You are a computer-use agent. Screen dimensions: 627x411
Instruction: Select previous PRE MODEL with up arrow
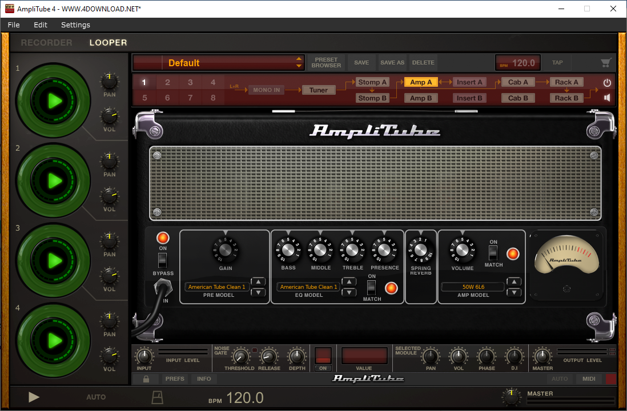pyautogui.click(x=258, y=282)
